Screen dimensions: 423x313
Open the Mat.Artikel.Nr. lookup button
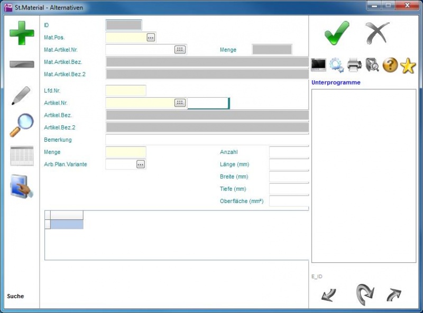click(180, 49)
